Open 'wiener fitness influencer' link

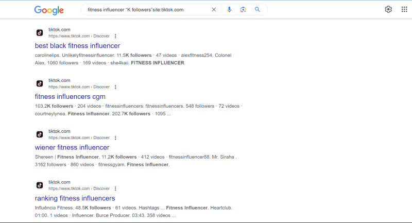point(72,147)
